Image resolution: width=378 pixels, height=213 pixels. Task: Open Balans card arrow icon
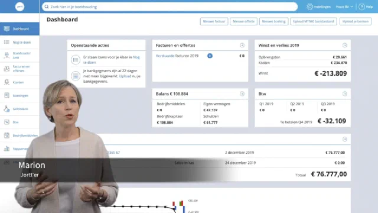pyautogui.click(x=242, y=93)
